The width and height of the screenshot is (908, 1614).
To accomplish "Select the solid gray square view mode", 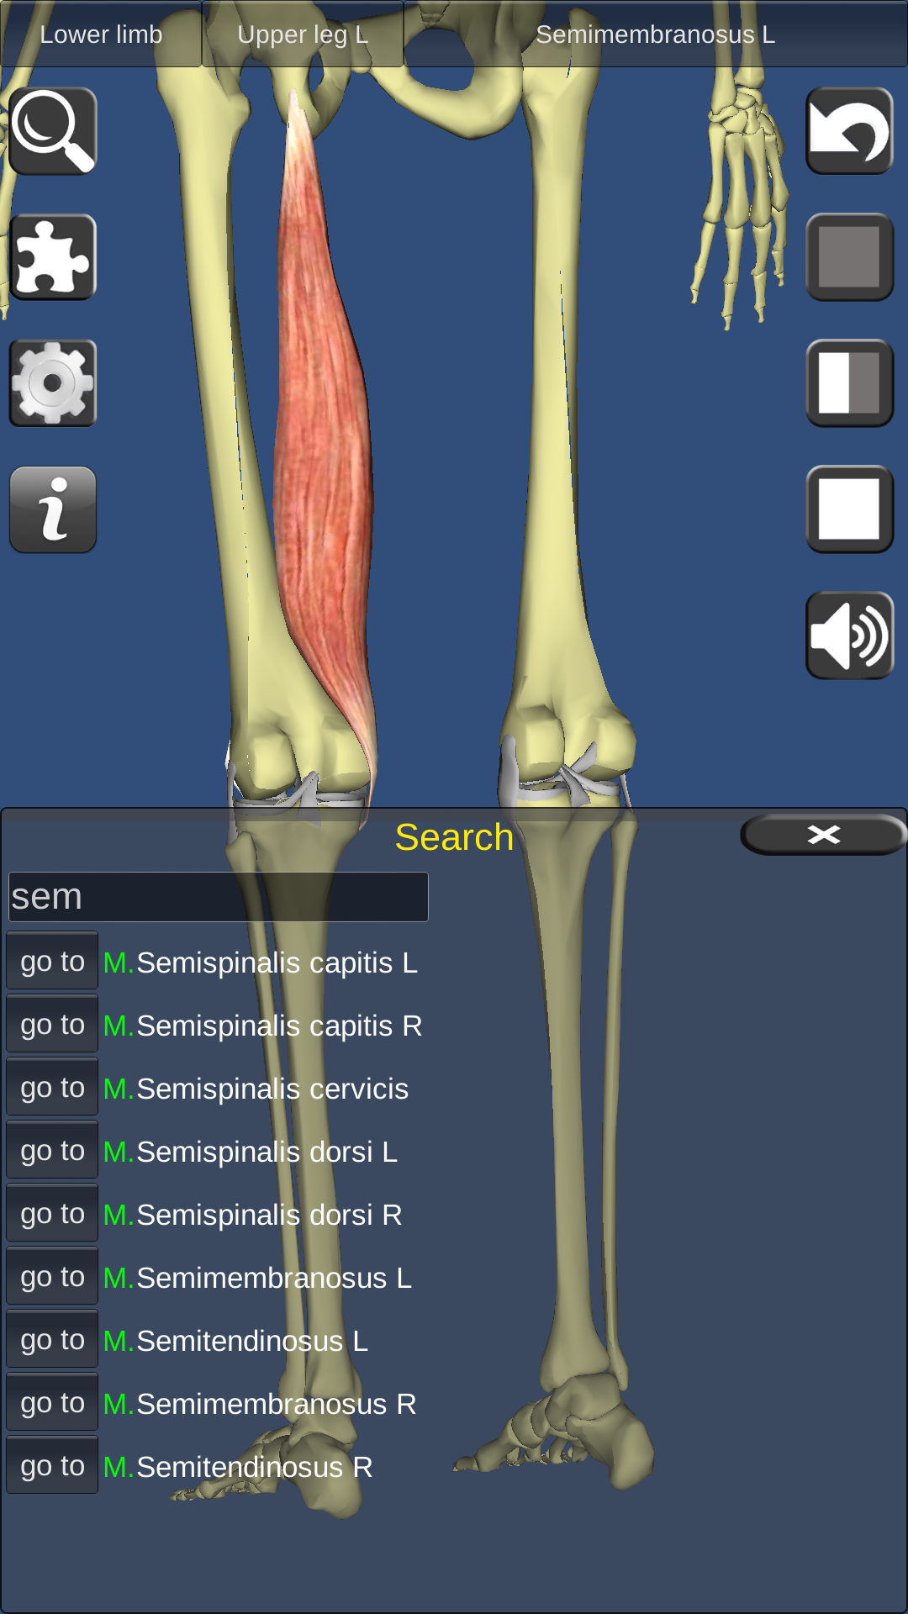I will 849,257.
